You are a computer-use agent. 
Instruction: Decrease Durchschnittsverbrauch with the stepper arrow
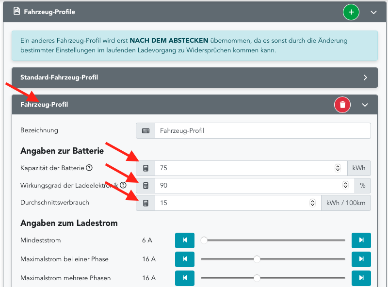pos(313,205)
